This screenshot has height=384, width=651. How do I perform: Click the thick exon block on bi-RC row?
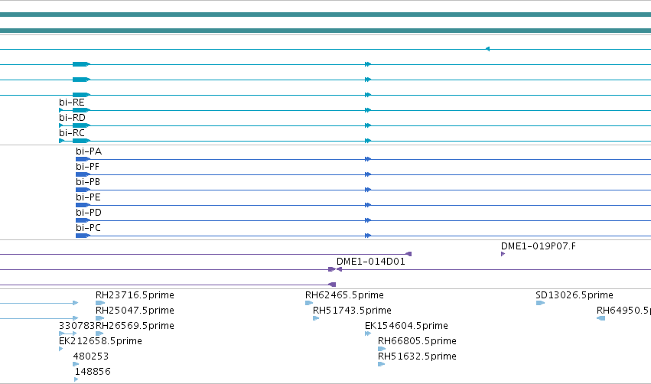(x=81, y=142)
